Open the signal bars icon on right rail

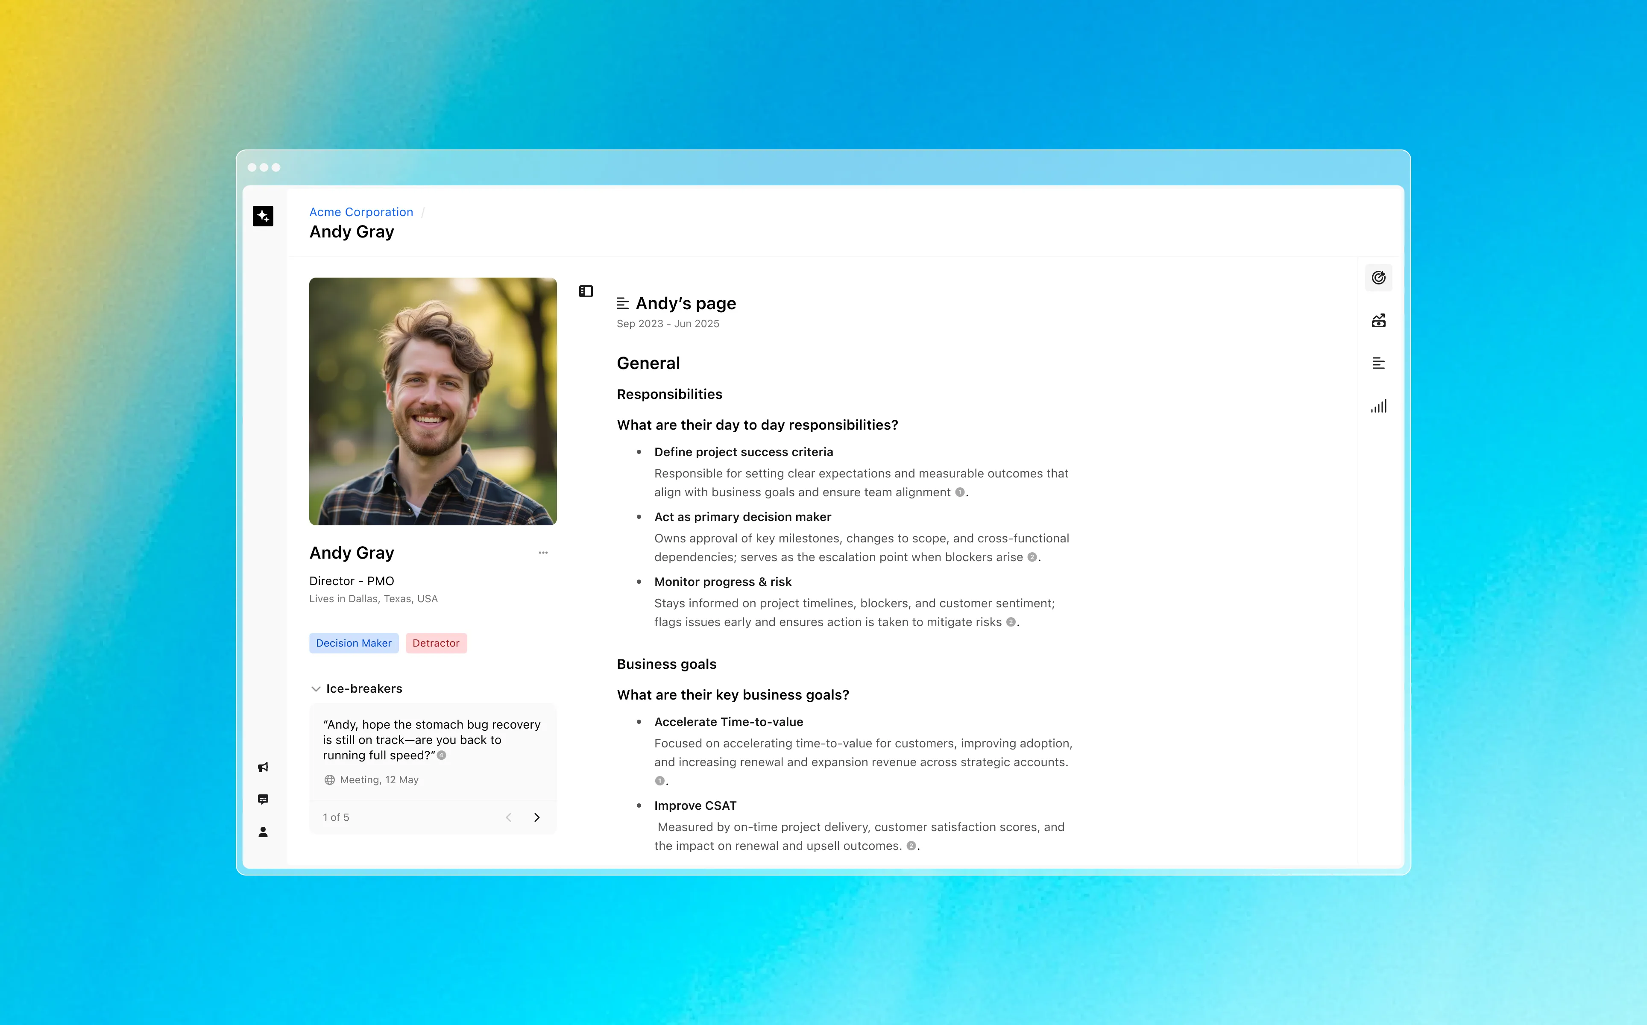(1378, 406)
